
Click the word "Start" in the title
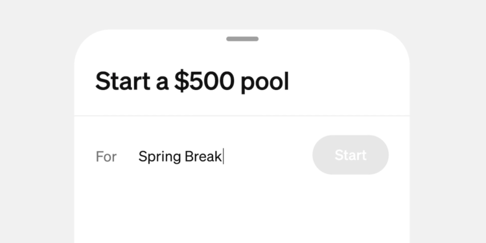click(x=122, y=81)
